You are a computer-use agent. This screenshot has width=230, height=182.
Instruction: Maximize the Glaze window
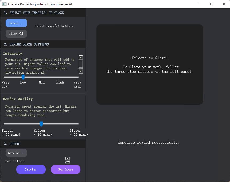coord(212,4)
